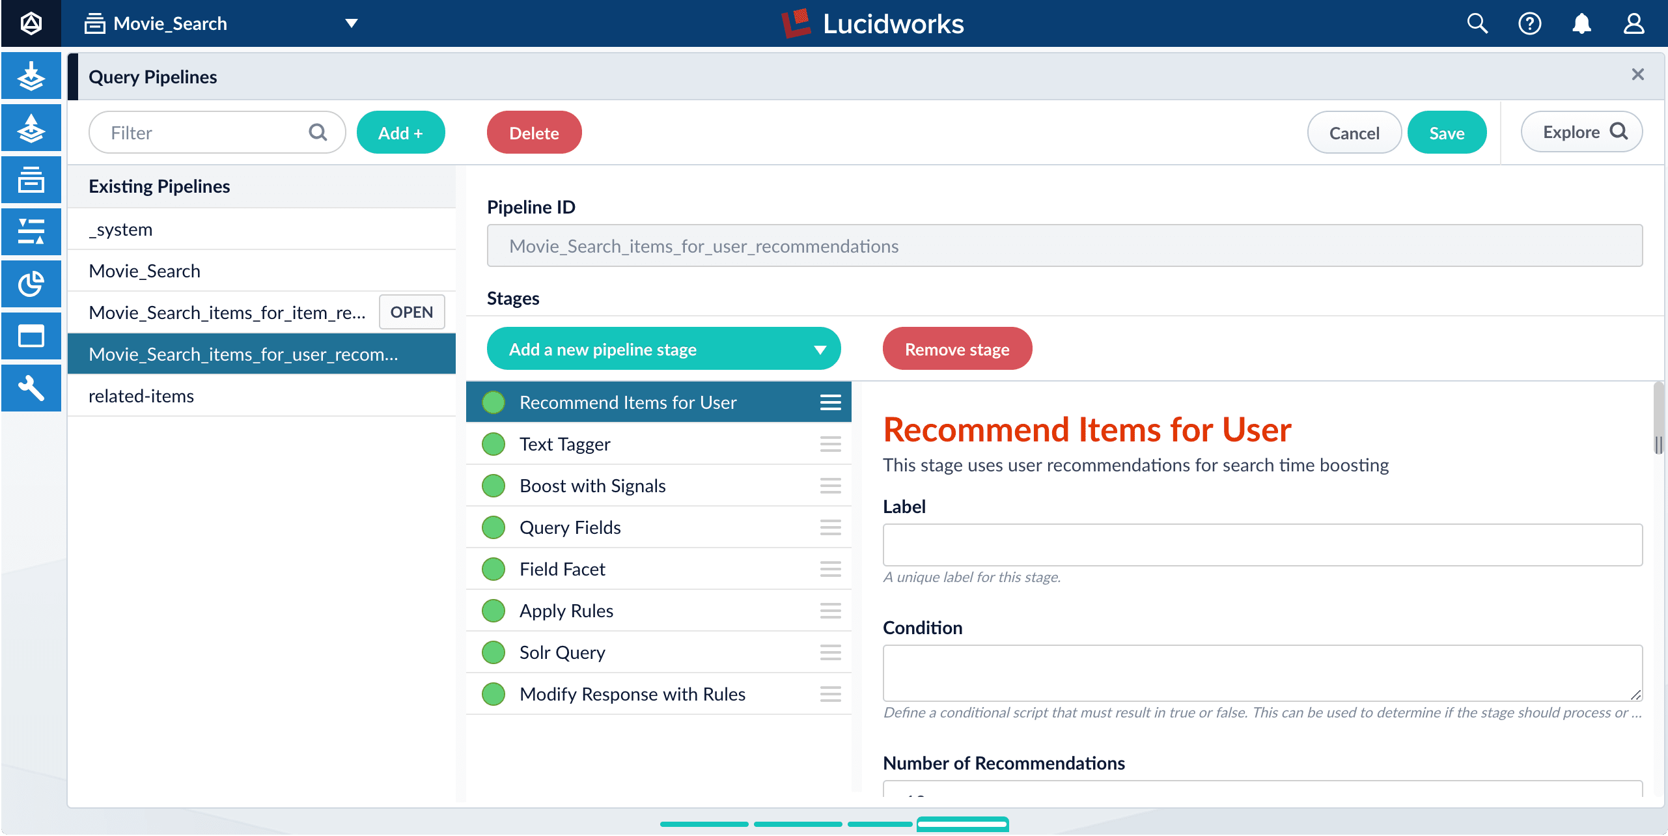Switch to the second bottom panel tab bar

(798, 824)
